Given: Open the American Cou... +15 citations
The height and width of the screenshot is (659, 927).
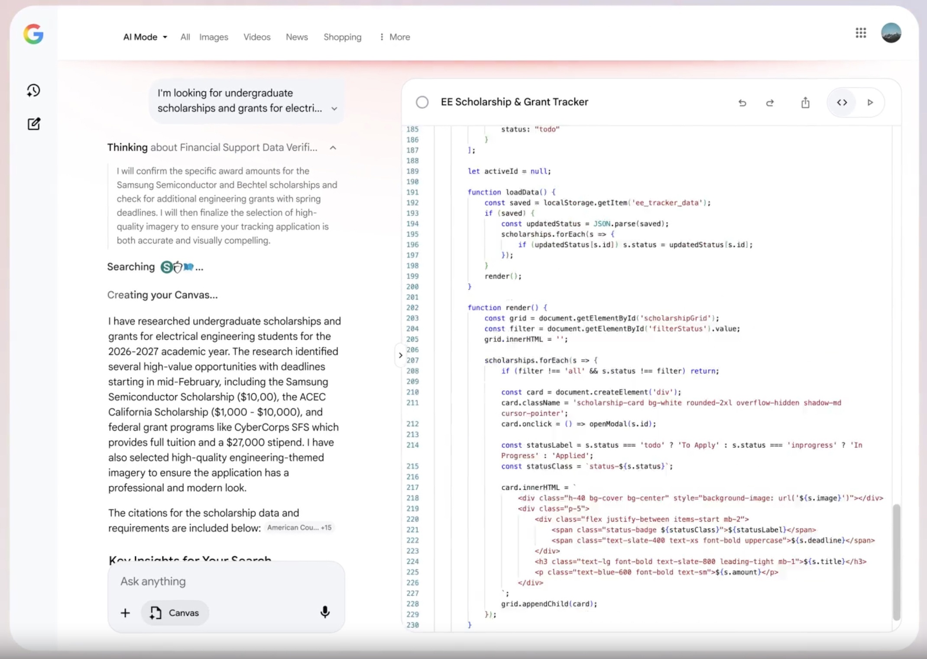Looking at the screenshot, I should point(299,527).
